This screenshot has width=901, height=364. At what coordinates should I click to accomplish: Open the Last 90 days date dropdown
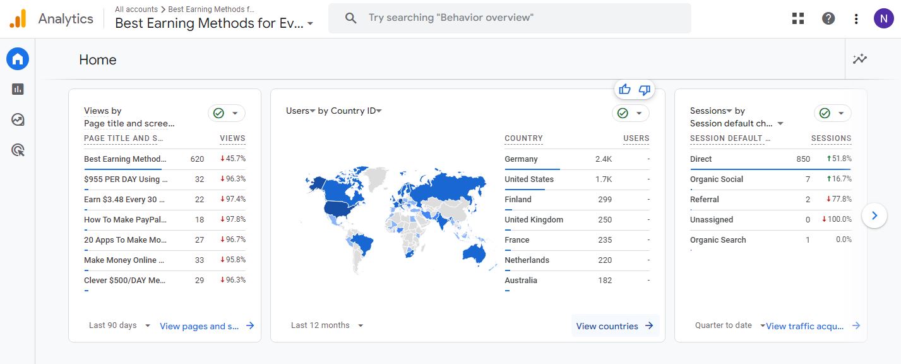[x=120, y=325]
